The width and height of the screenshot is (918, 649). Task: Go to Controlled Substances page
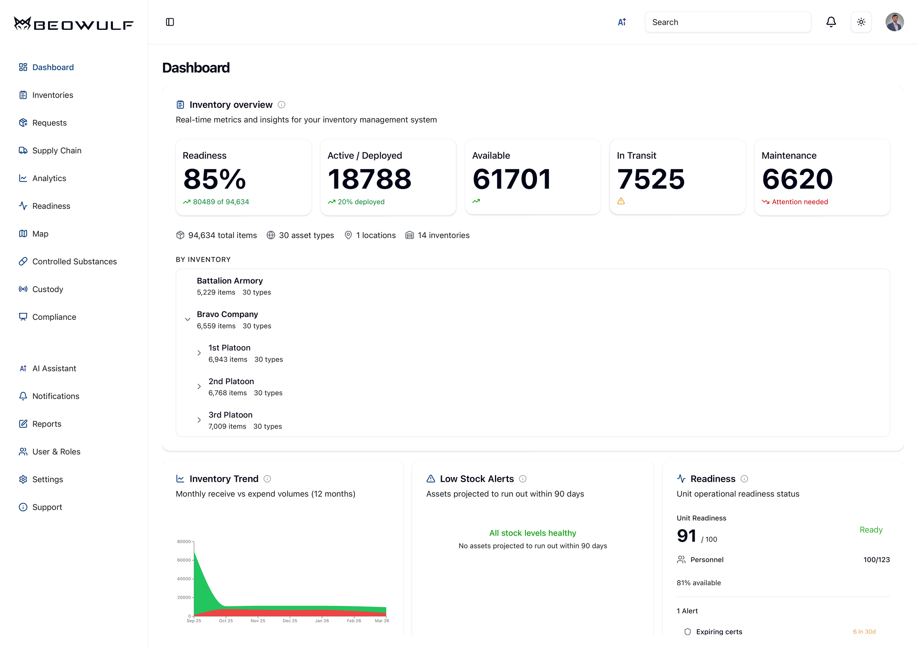[x=74, y=261]
